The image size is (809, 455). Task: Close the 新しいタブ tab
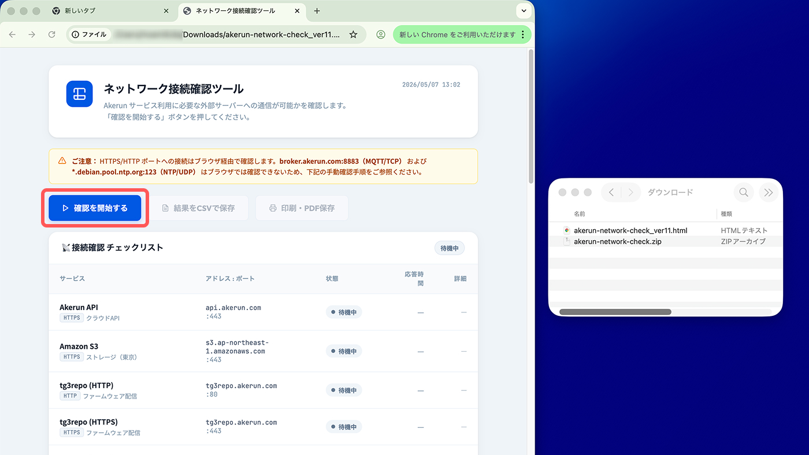tap(166, 11)
